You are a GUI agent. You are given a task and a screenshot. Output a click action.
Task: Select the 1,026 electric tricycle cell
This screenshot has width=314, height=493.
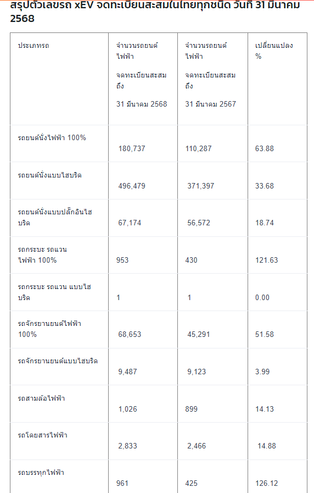click(x=128, y=409)
